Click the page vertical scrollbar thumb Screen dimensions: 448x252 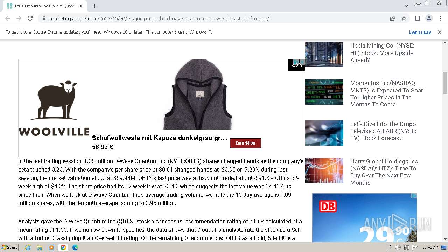coord(445,83)
